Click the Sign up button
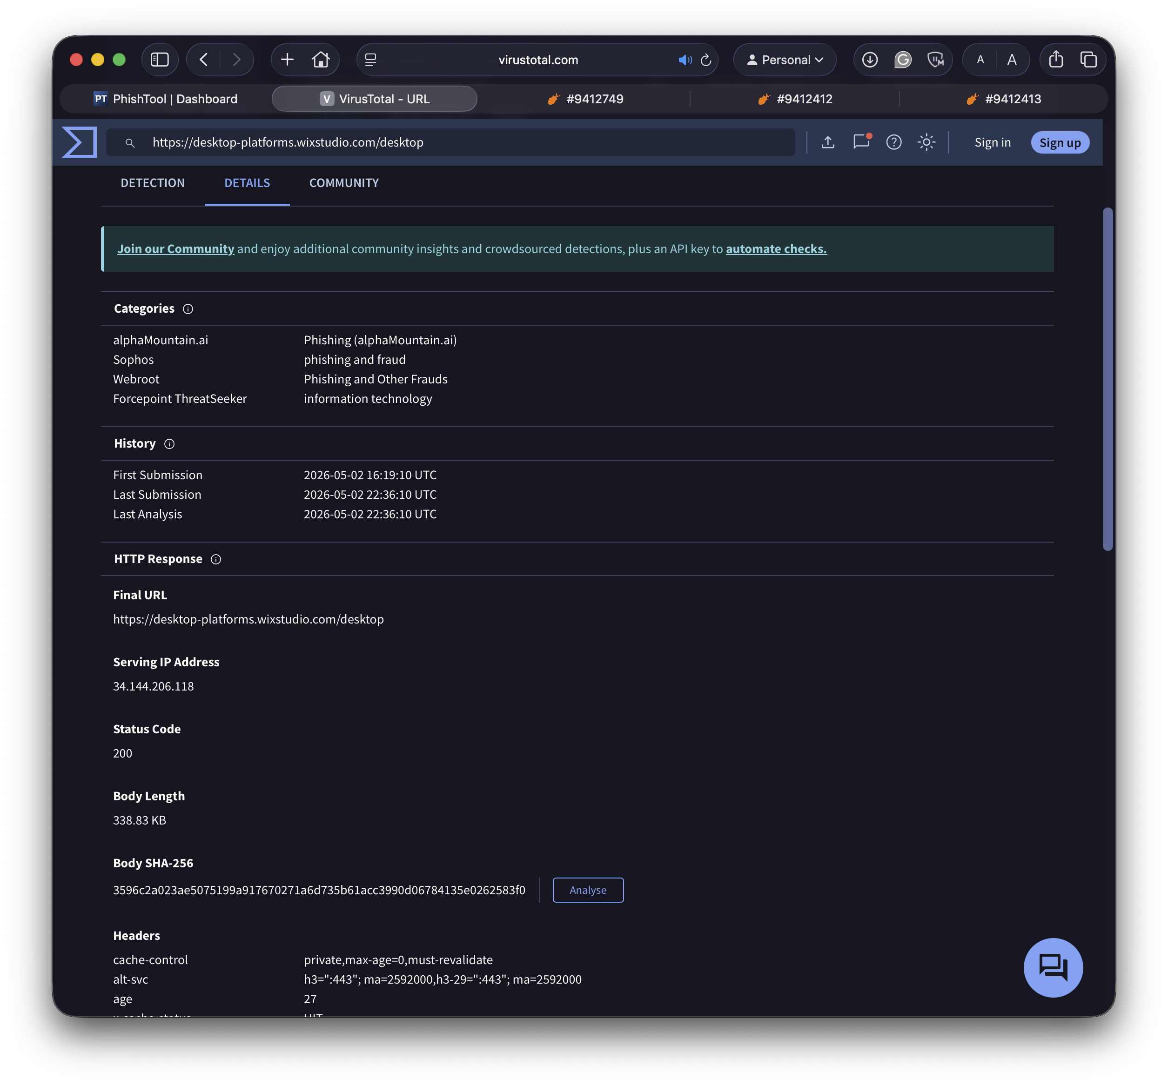 [x=1060, y=142]
